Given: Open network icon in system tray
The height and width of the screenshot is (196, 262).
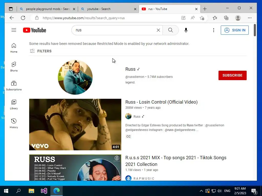Looking at the screenshot, I should [213, 191].
